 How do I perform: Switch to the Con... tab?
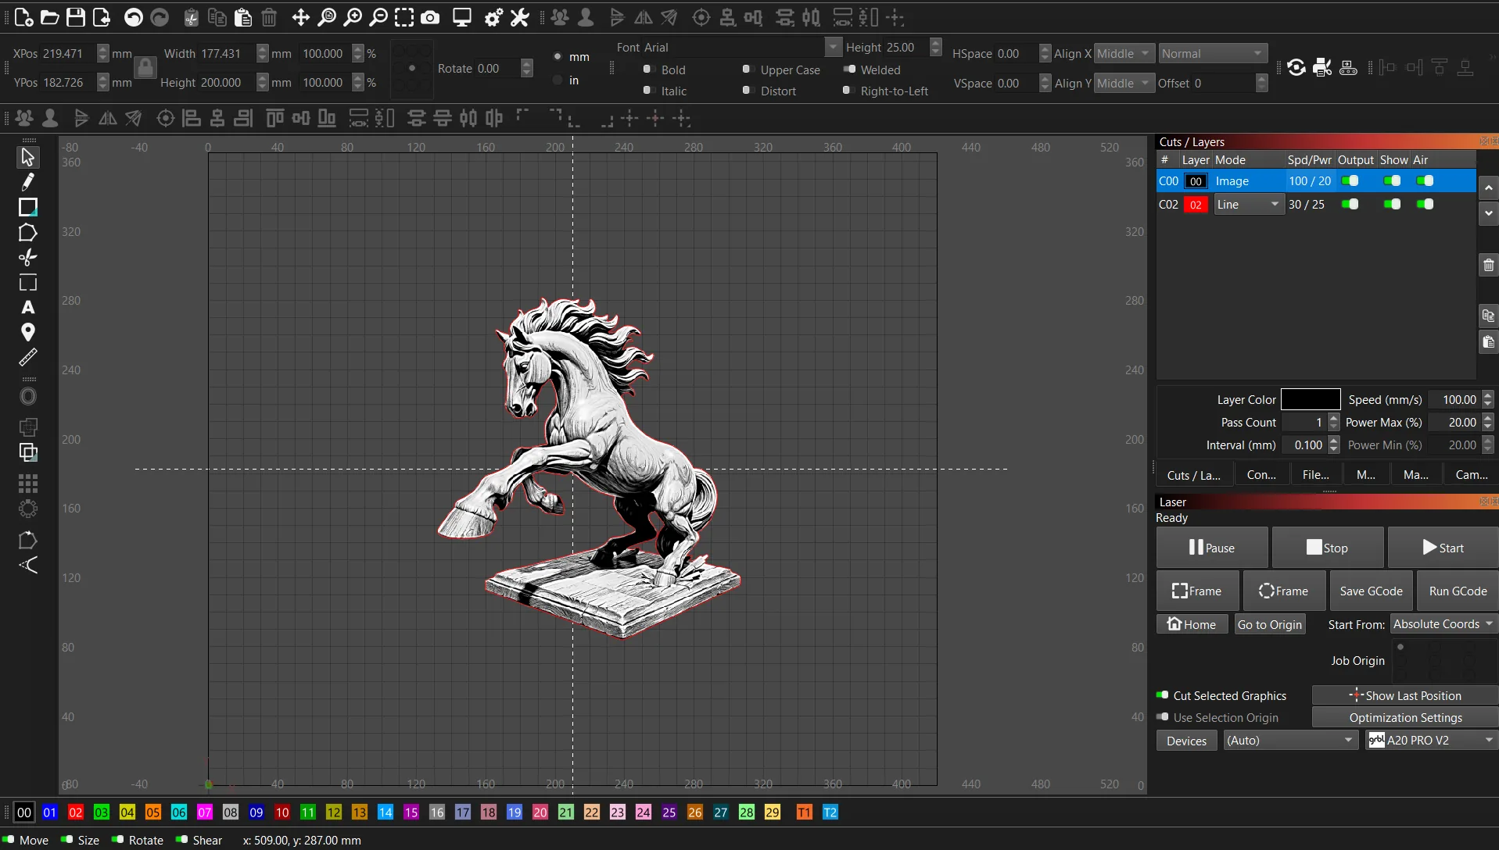tap(1261, 475)
